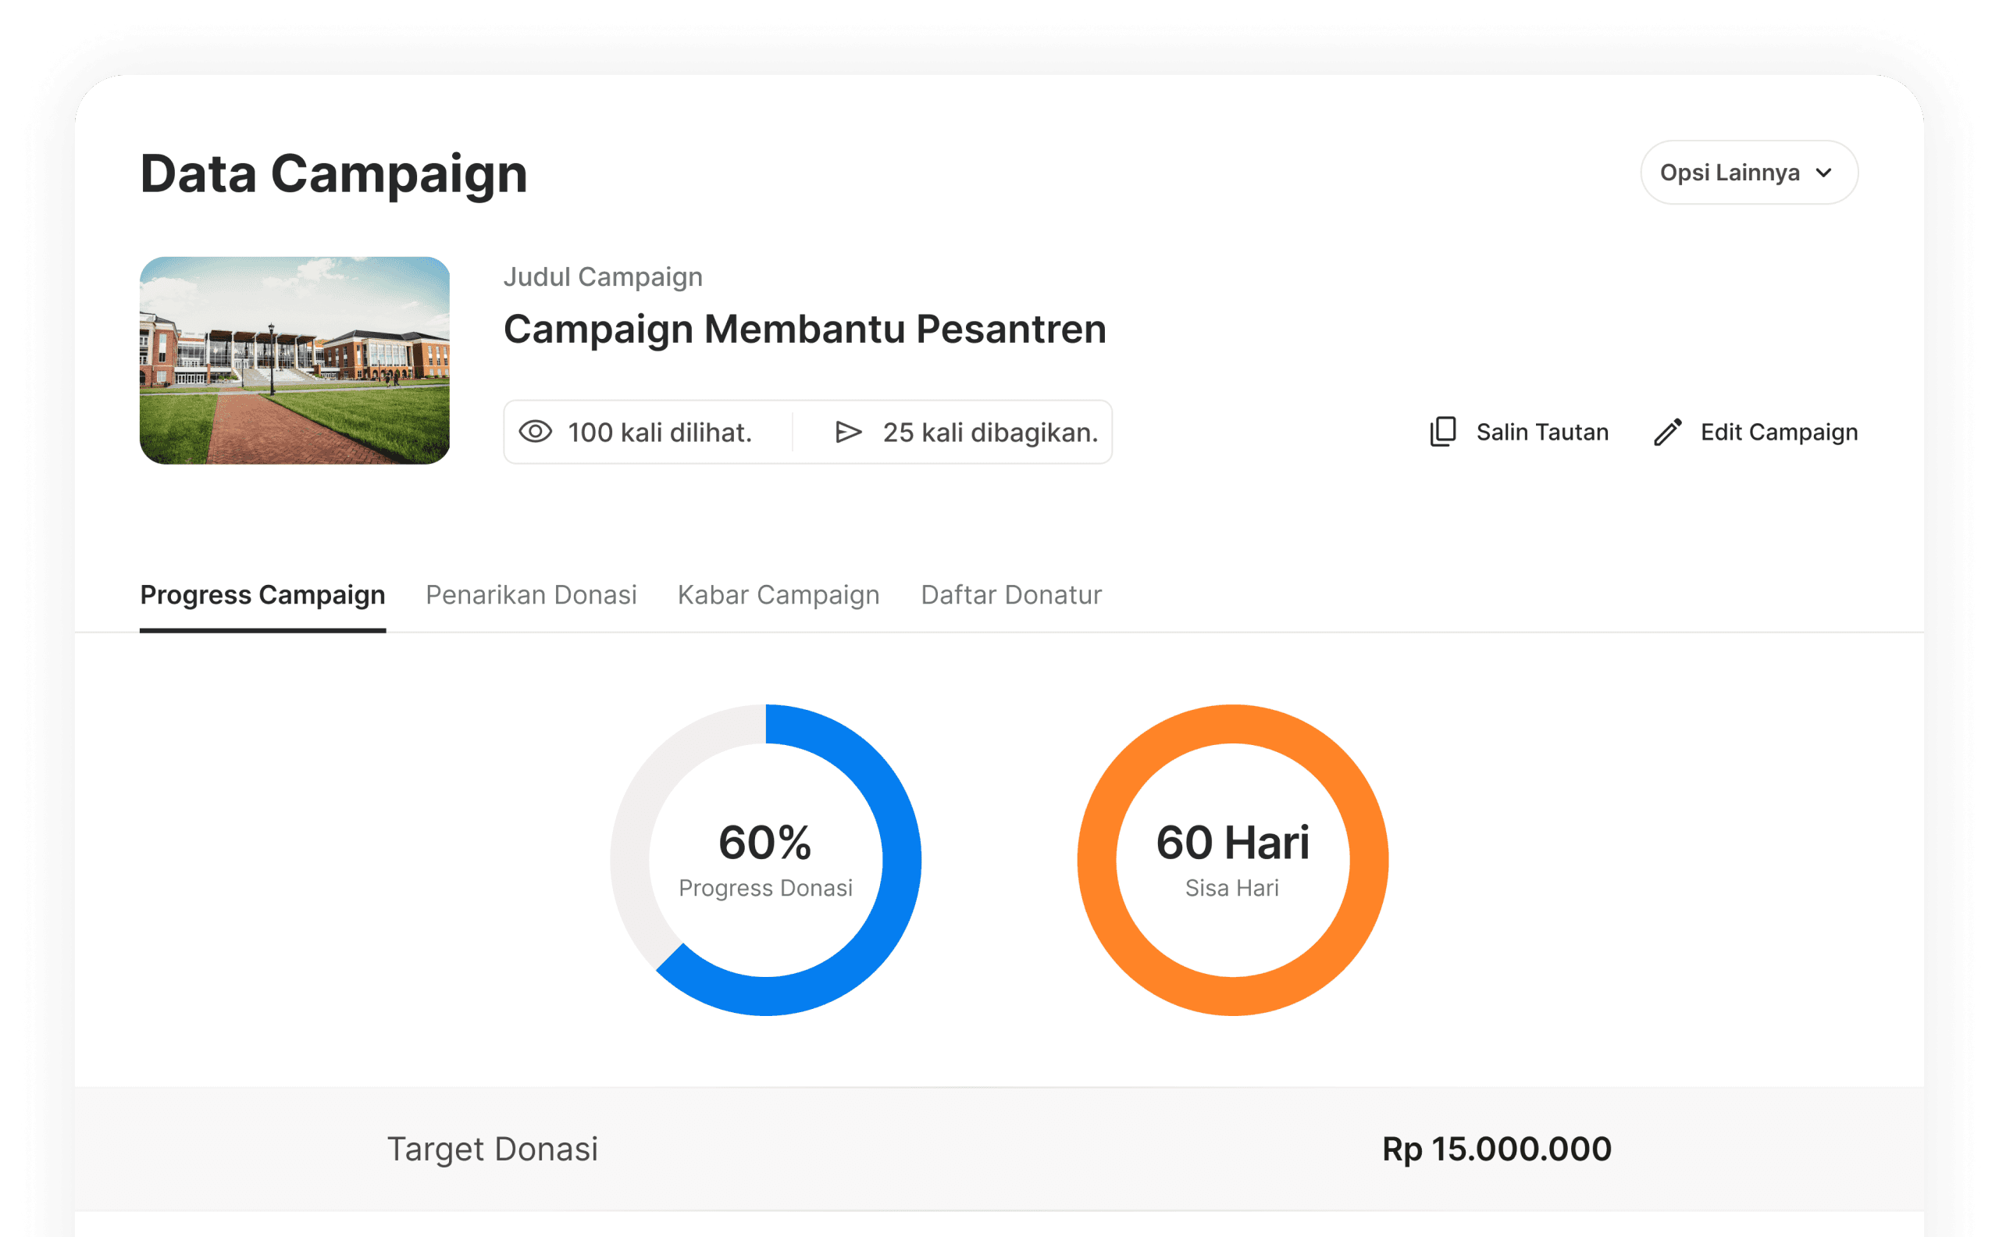Click the Rp 15.000.000 amount

tap(1496, 1149)
